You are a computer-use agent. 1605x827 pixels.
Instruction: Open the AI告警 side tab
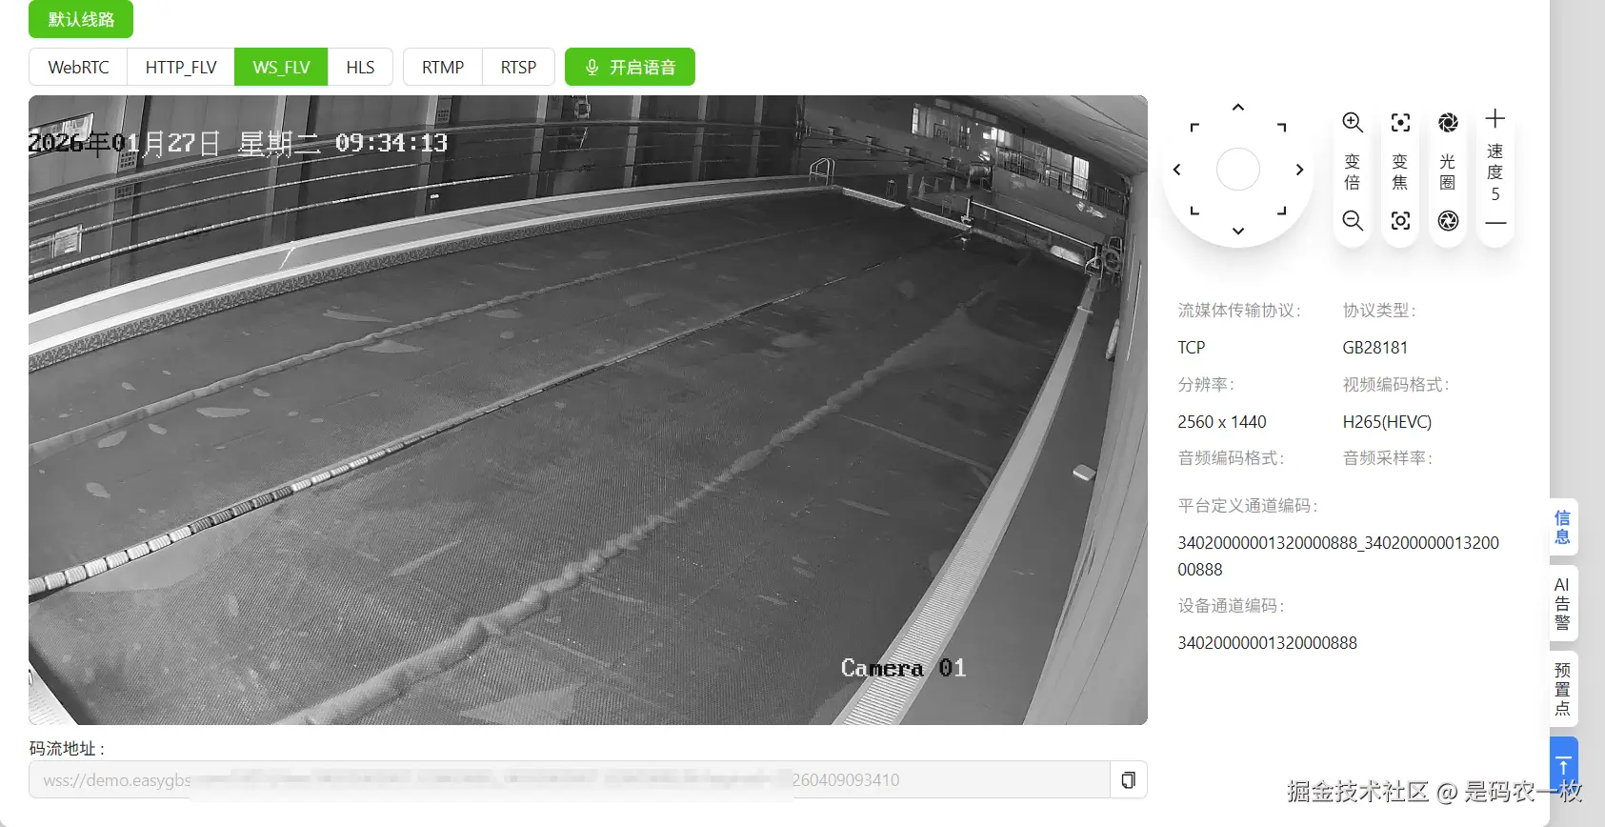click(1563, 603)
